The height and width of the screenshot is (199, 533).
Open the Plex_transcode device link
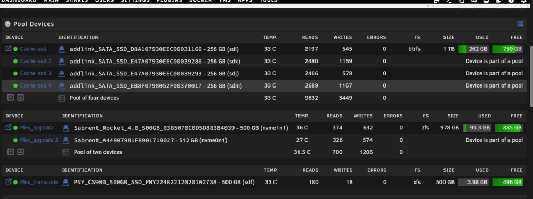click(x=39, y=183)
